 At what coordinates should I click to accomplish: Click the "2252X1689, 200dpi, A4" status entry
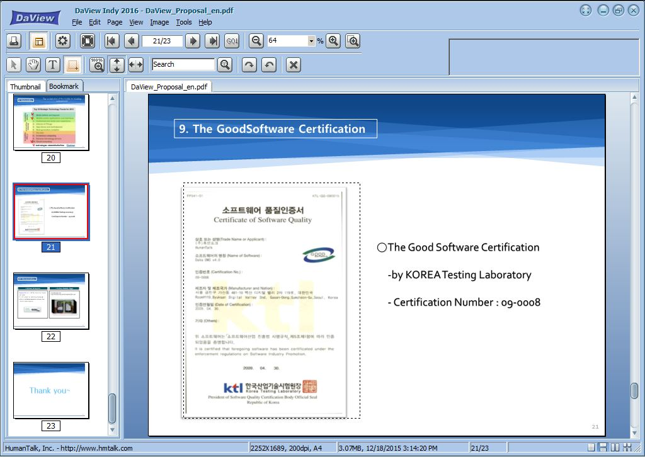287,448
